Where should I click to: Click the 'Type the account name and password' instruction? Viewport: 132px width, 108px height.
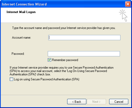click(x=64, y=28)
